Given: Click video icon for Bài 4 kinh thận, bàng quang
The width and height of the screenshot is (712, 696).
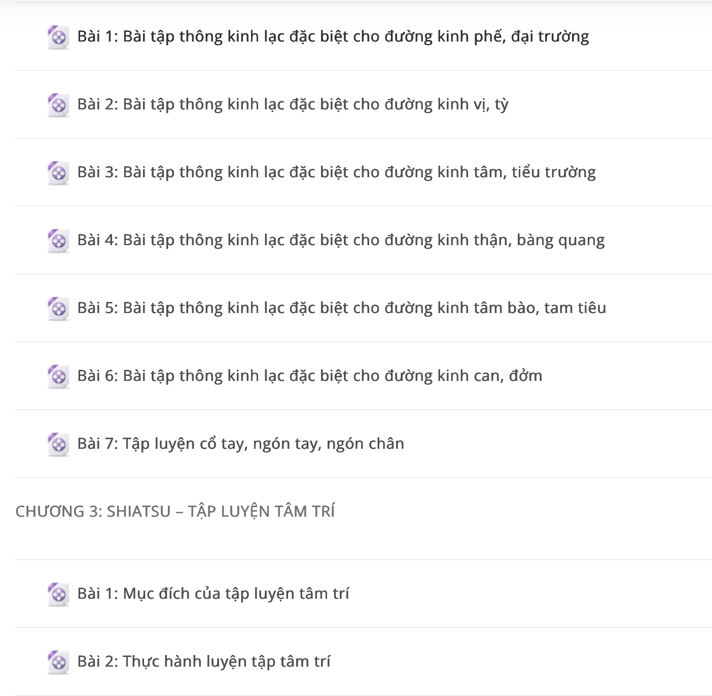Looking at the screenshot, I should point(58,241).
